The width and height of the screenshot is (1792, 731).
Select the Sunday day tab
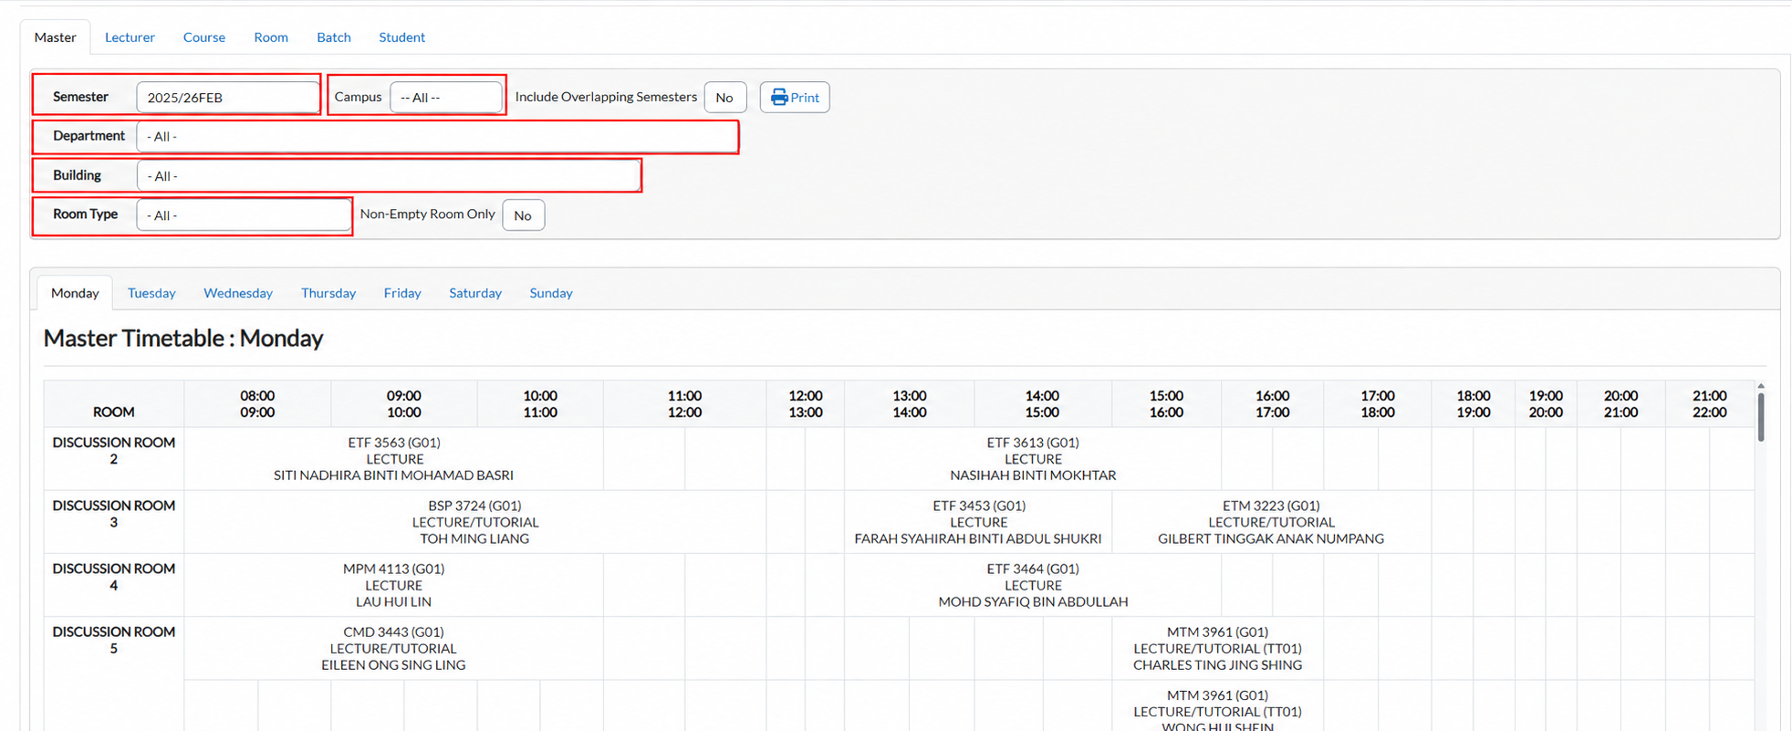pos(551,293)
